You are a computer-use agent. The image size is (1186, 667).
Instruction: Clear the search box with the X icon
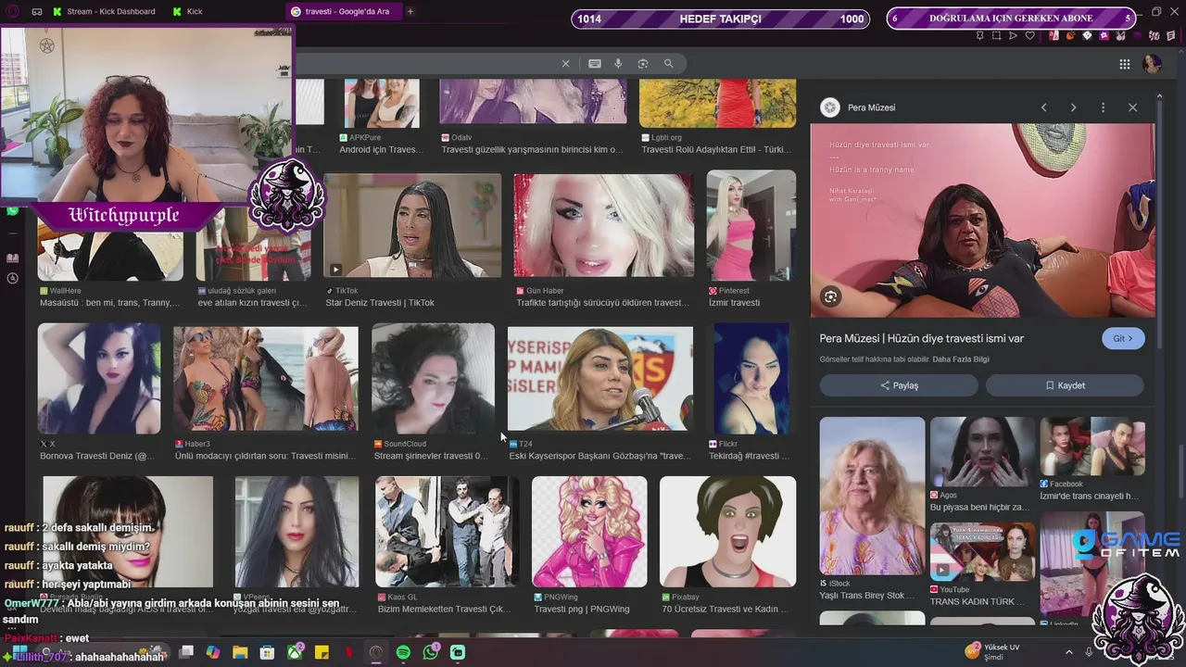point(565,64)
